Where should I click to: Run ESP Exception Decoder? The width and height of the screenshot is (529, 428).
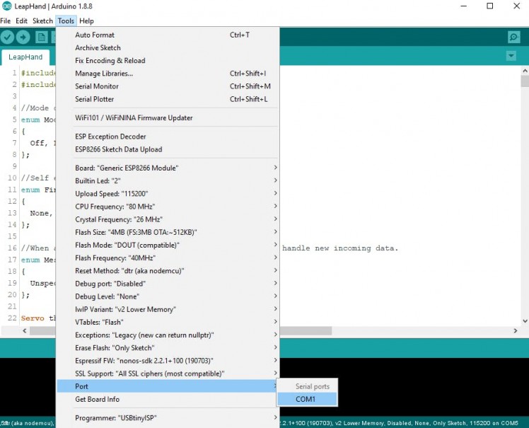click(x=168, y=137)
